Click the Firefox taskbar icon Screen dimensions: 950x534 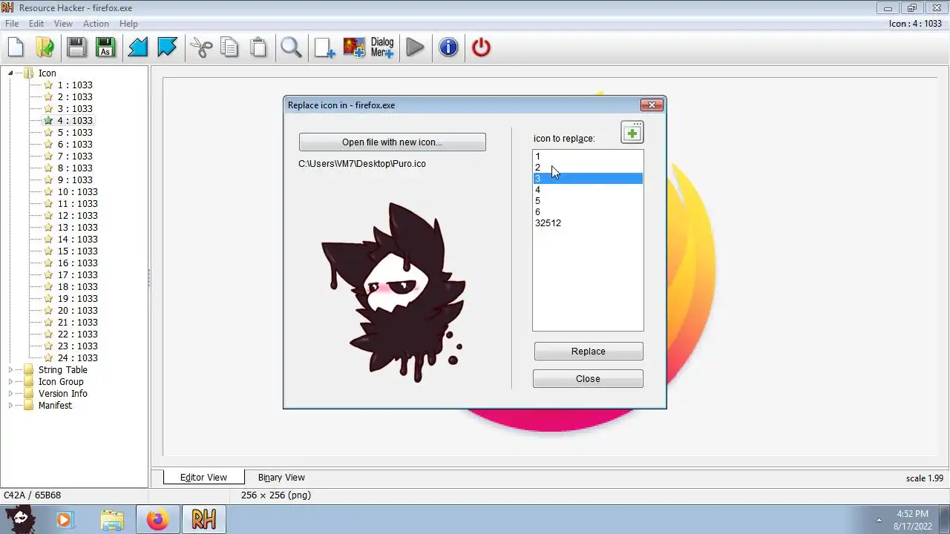157,520
